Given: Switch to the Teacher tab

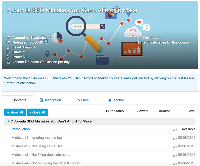Looking at the screenshot, I should click(x=116, y=100).
